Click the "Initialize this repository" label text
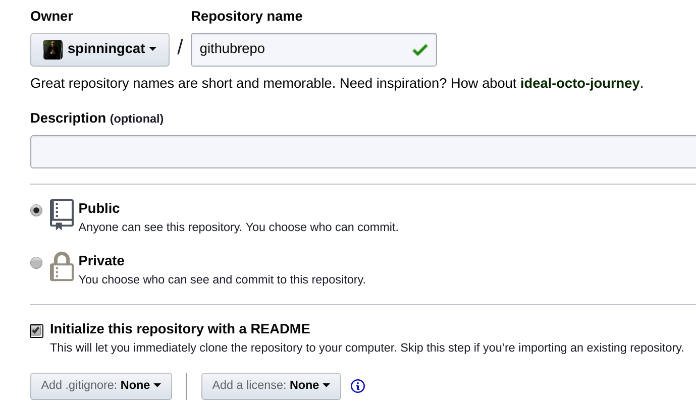This screenshot has height=404, width=696. (180, 329)
